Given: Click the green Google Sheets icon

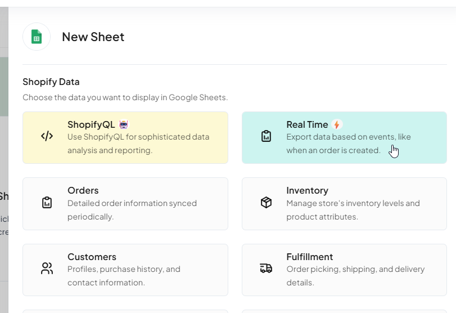Looking at the screenshot, I should pos(37,37).
